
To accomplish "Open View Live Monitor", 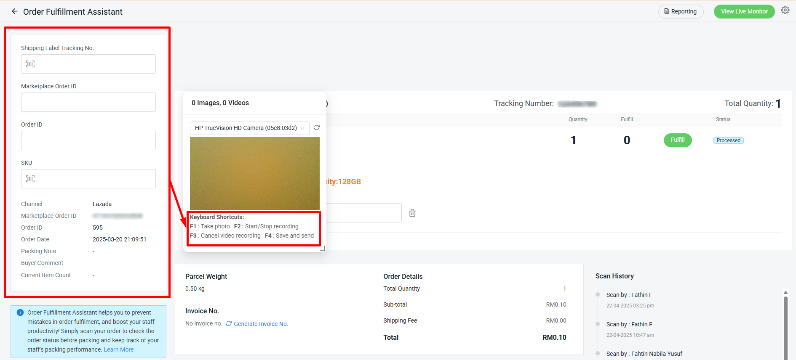I will tap(744, 11).
